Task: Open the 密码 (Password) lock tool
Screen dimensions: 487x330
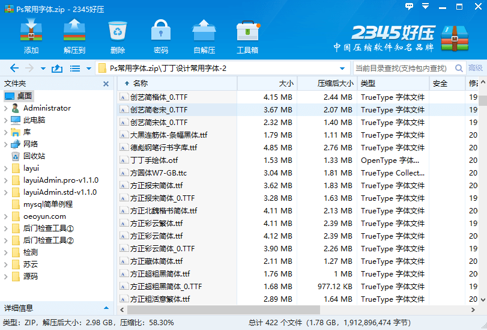Action: [160, 37]
